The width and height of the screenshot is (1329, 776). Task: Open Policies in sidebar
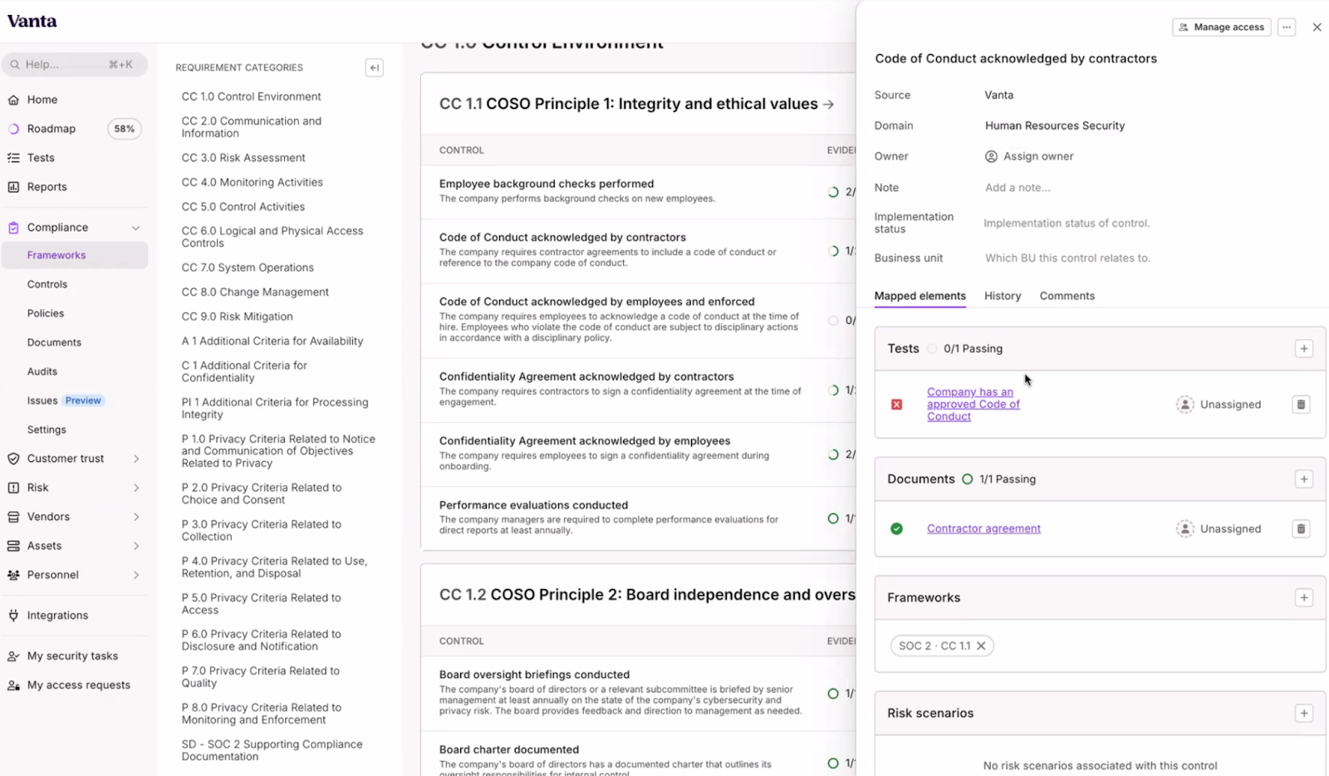pos(46,314)
